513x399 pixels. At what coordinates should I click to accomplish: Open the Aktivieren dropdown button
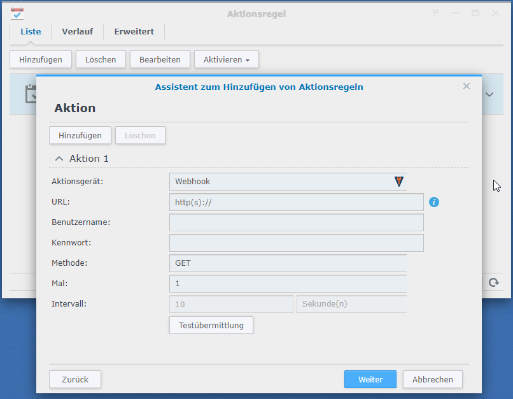coord(227,60)
